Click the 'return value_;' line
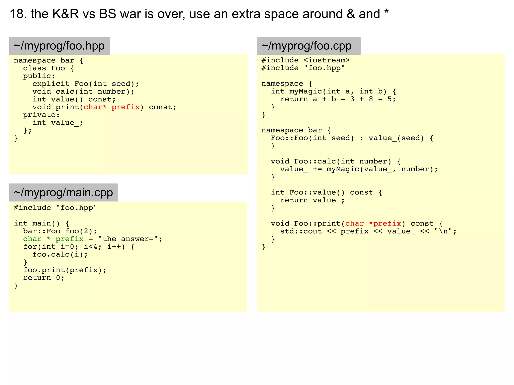514x385 pixels. point(312,200)
